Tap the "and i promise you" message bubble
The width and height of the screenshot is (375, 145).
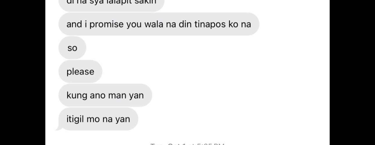coord(159,24)
